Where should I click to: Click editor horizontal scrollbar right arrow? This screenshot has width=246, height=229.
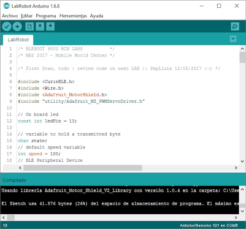coord(236,168)
